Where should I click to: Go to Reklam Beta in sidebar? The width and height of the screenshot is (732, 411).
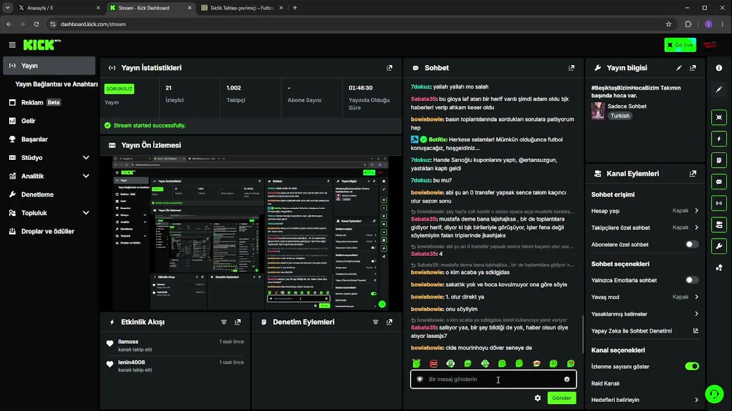(49, 103)
